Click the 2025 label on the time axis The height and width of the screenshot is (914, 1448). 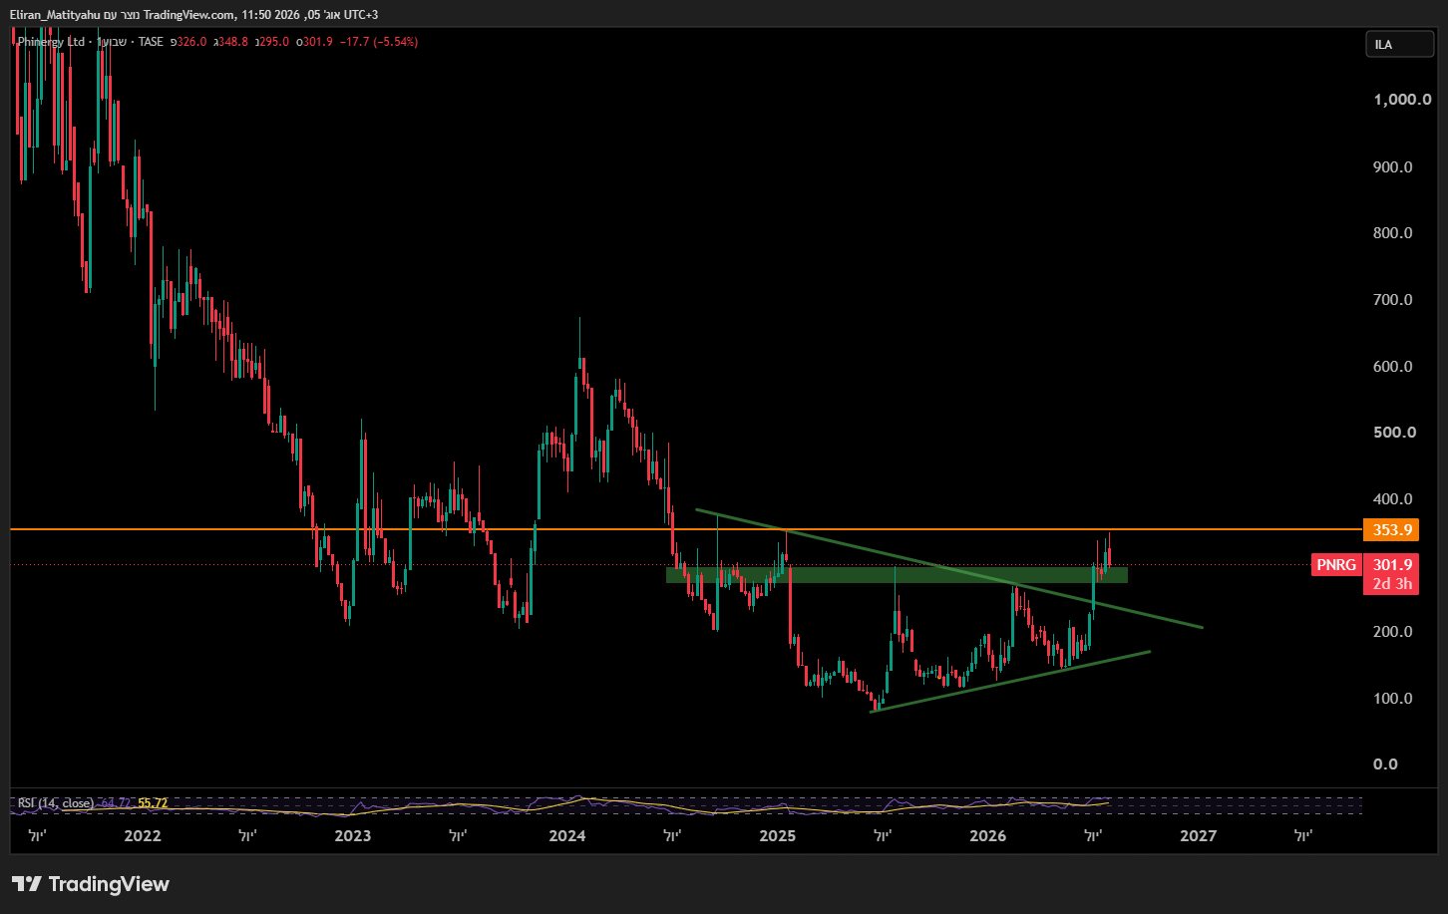coord(778,836)
